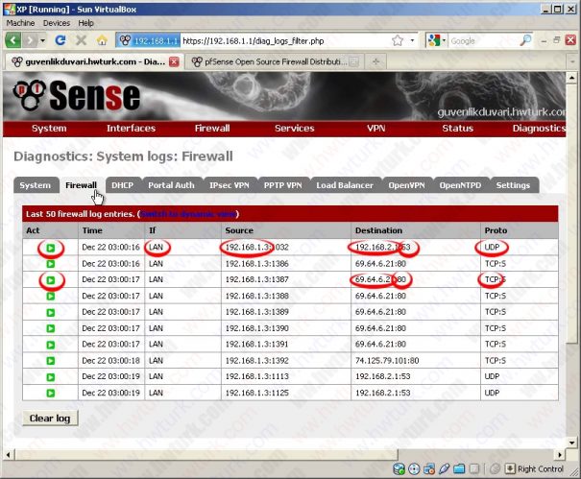Viewport: 581px width, 479px height.
Task: Click the horizontal scrollbar right arrow
Action: [x=560, y=454]
